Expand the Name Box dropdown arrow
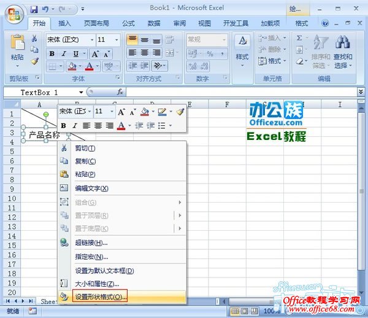The image size is (368, 318). [x=81, y=92]
